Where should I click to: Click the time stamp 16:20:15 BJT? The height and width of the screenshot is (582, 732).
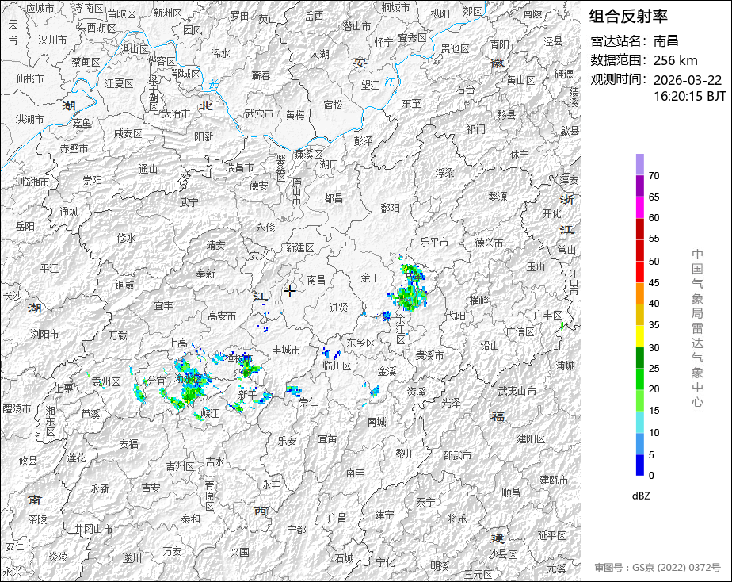pyautogui.click(x=690, y=96)
